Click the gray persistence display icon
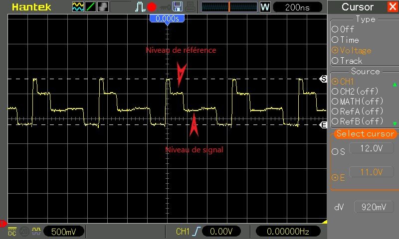The height and width of the screenshot is (239, 399). click(x=103, y=7)
